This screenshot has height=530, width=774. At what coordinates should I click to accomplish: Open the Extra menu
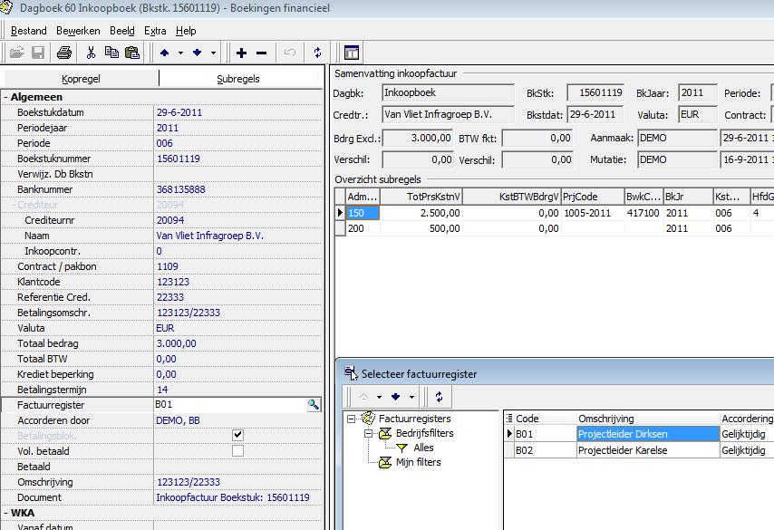point(155,31)
